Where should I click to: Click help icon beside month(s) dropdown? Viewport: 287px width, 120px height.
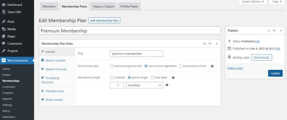click(167, 85)
